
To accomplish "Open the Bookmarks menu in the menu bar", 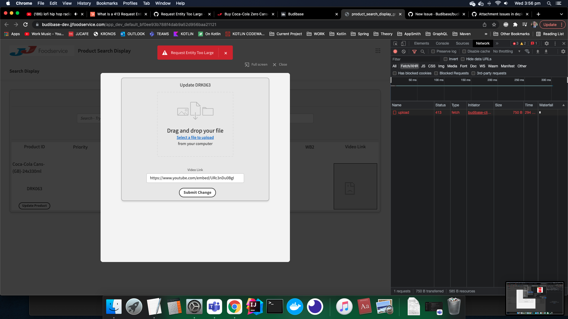I will 107,3.
